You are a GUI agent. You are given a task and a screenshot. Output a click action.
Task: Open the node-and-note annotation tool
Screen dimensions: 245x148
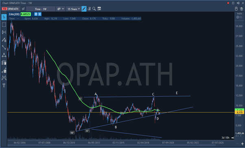click(x=4, y=70)
